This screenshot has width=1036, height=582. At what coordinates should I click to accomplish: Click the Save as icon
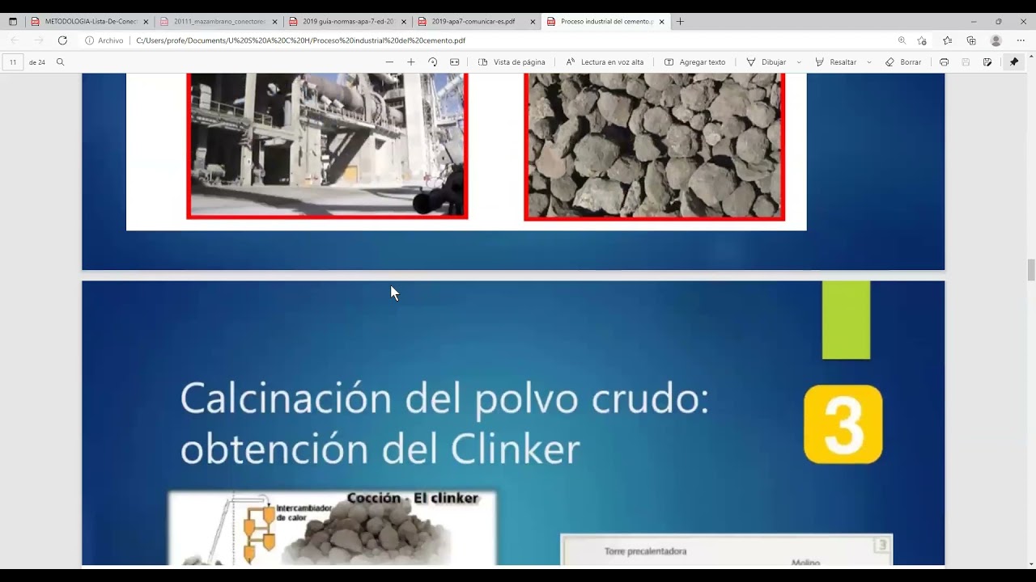(x=987, y=62)
